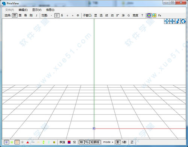Image resolution: width=188 pixels, height=147 pixels.
Task: Toggle the orange square display icon
Action: (17, 142)
